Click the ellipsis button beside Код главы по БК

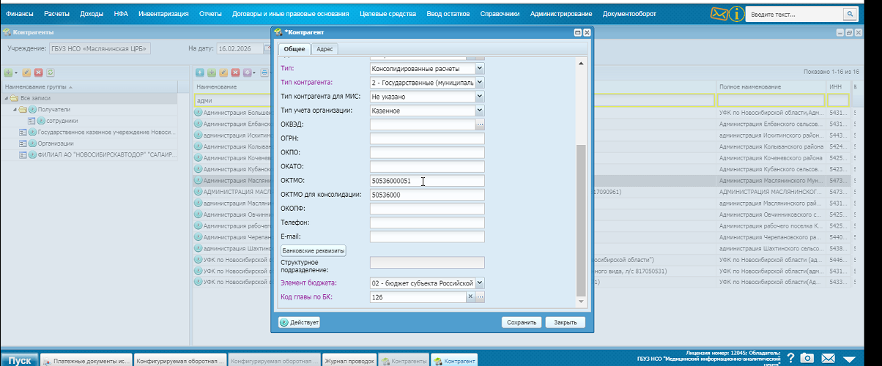click(481, 297)
